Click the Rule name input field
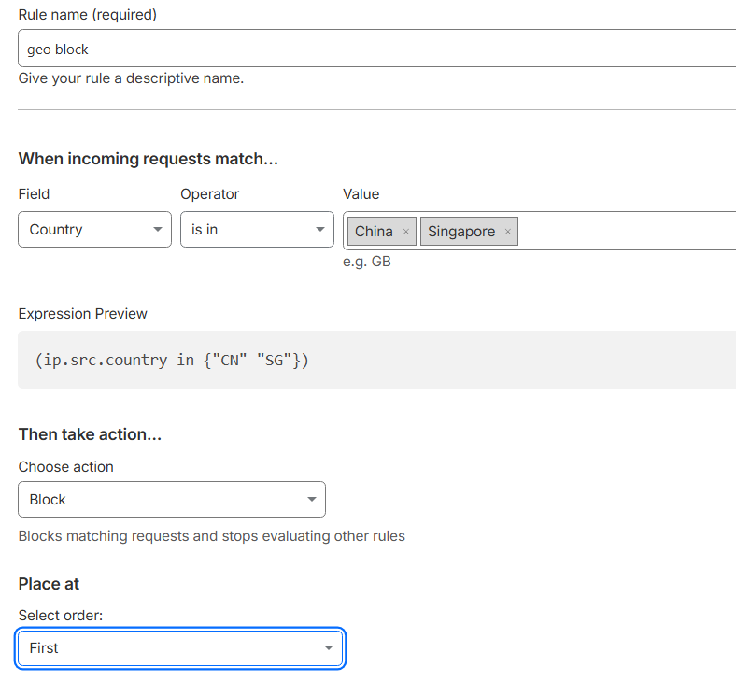This screenshot has width=736, height=682. [x=377, y=49]
